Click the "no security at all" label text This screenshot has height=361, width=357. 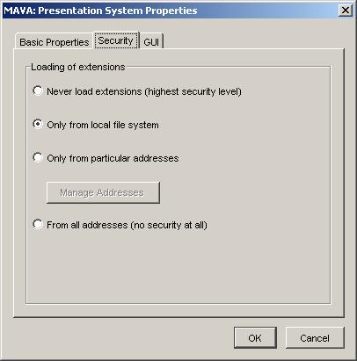(x=169, y=225)
